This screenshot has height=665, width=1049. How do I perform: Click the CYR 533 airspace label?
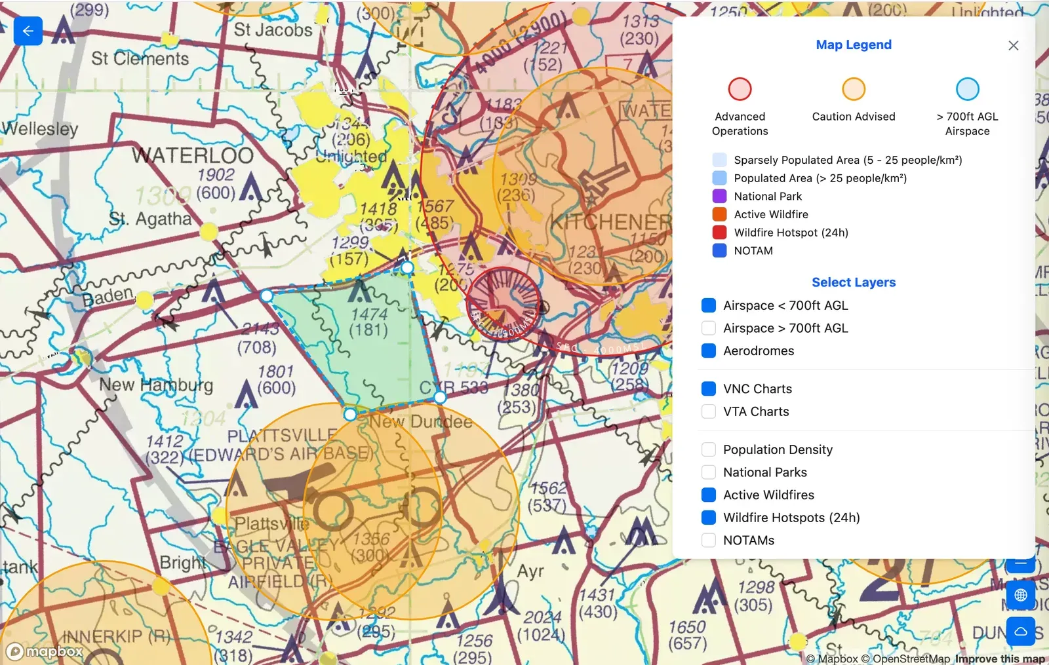pyautogui.click(x=454, y=388)
